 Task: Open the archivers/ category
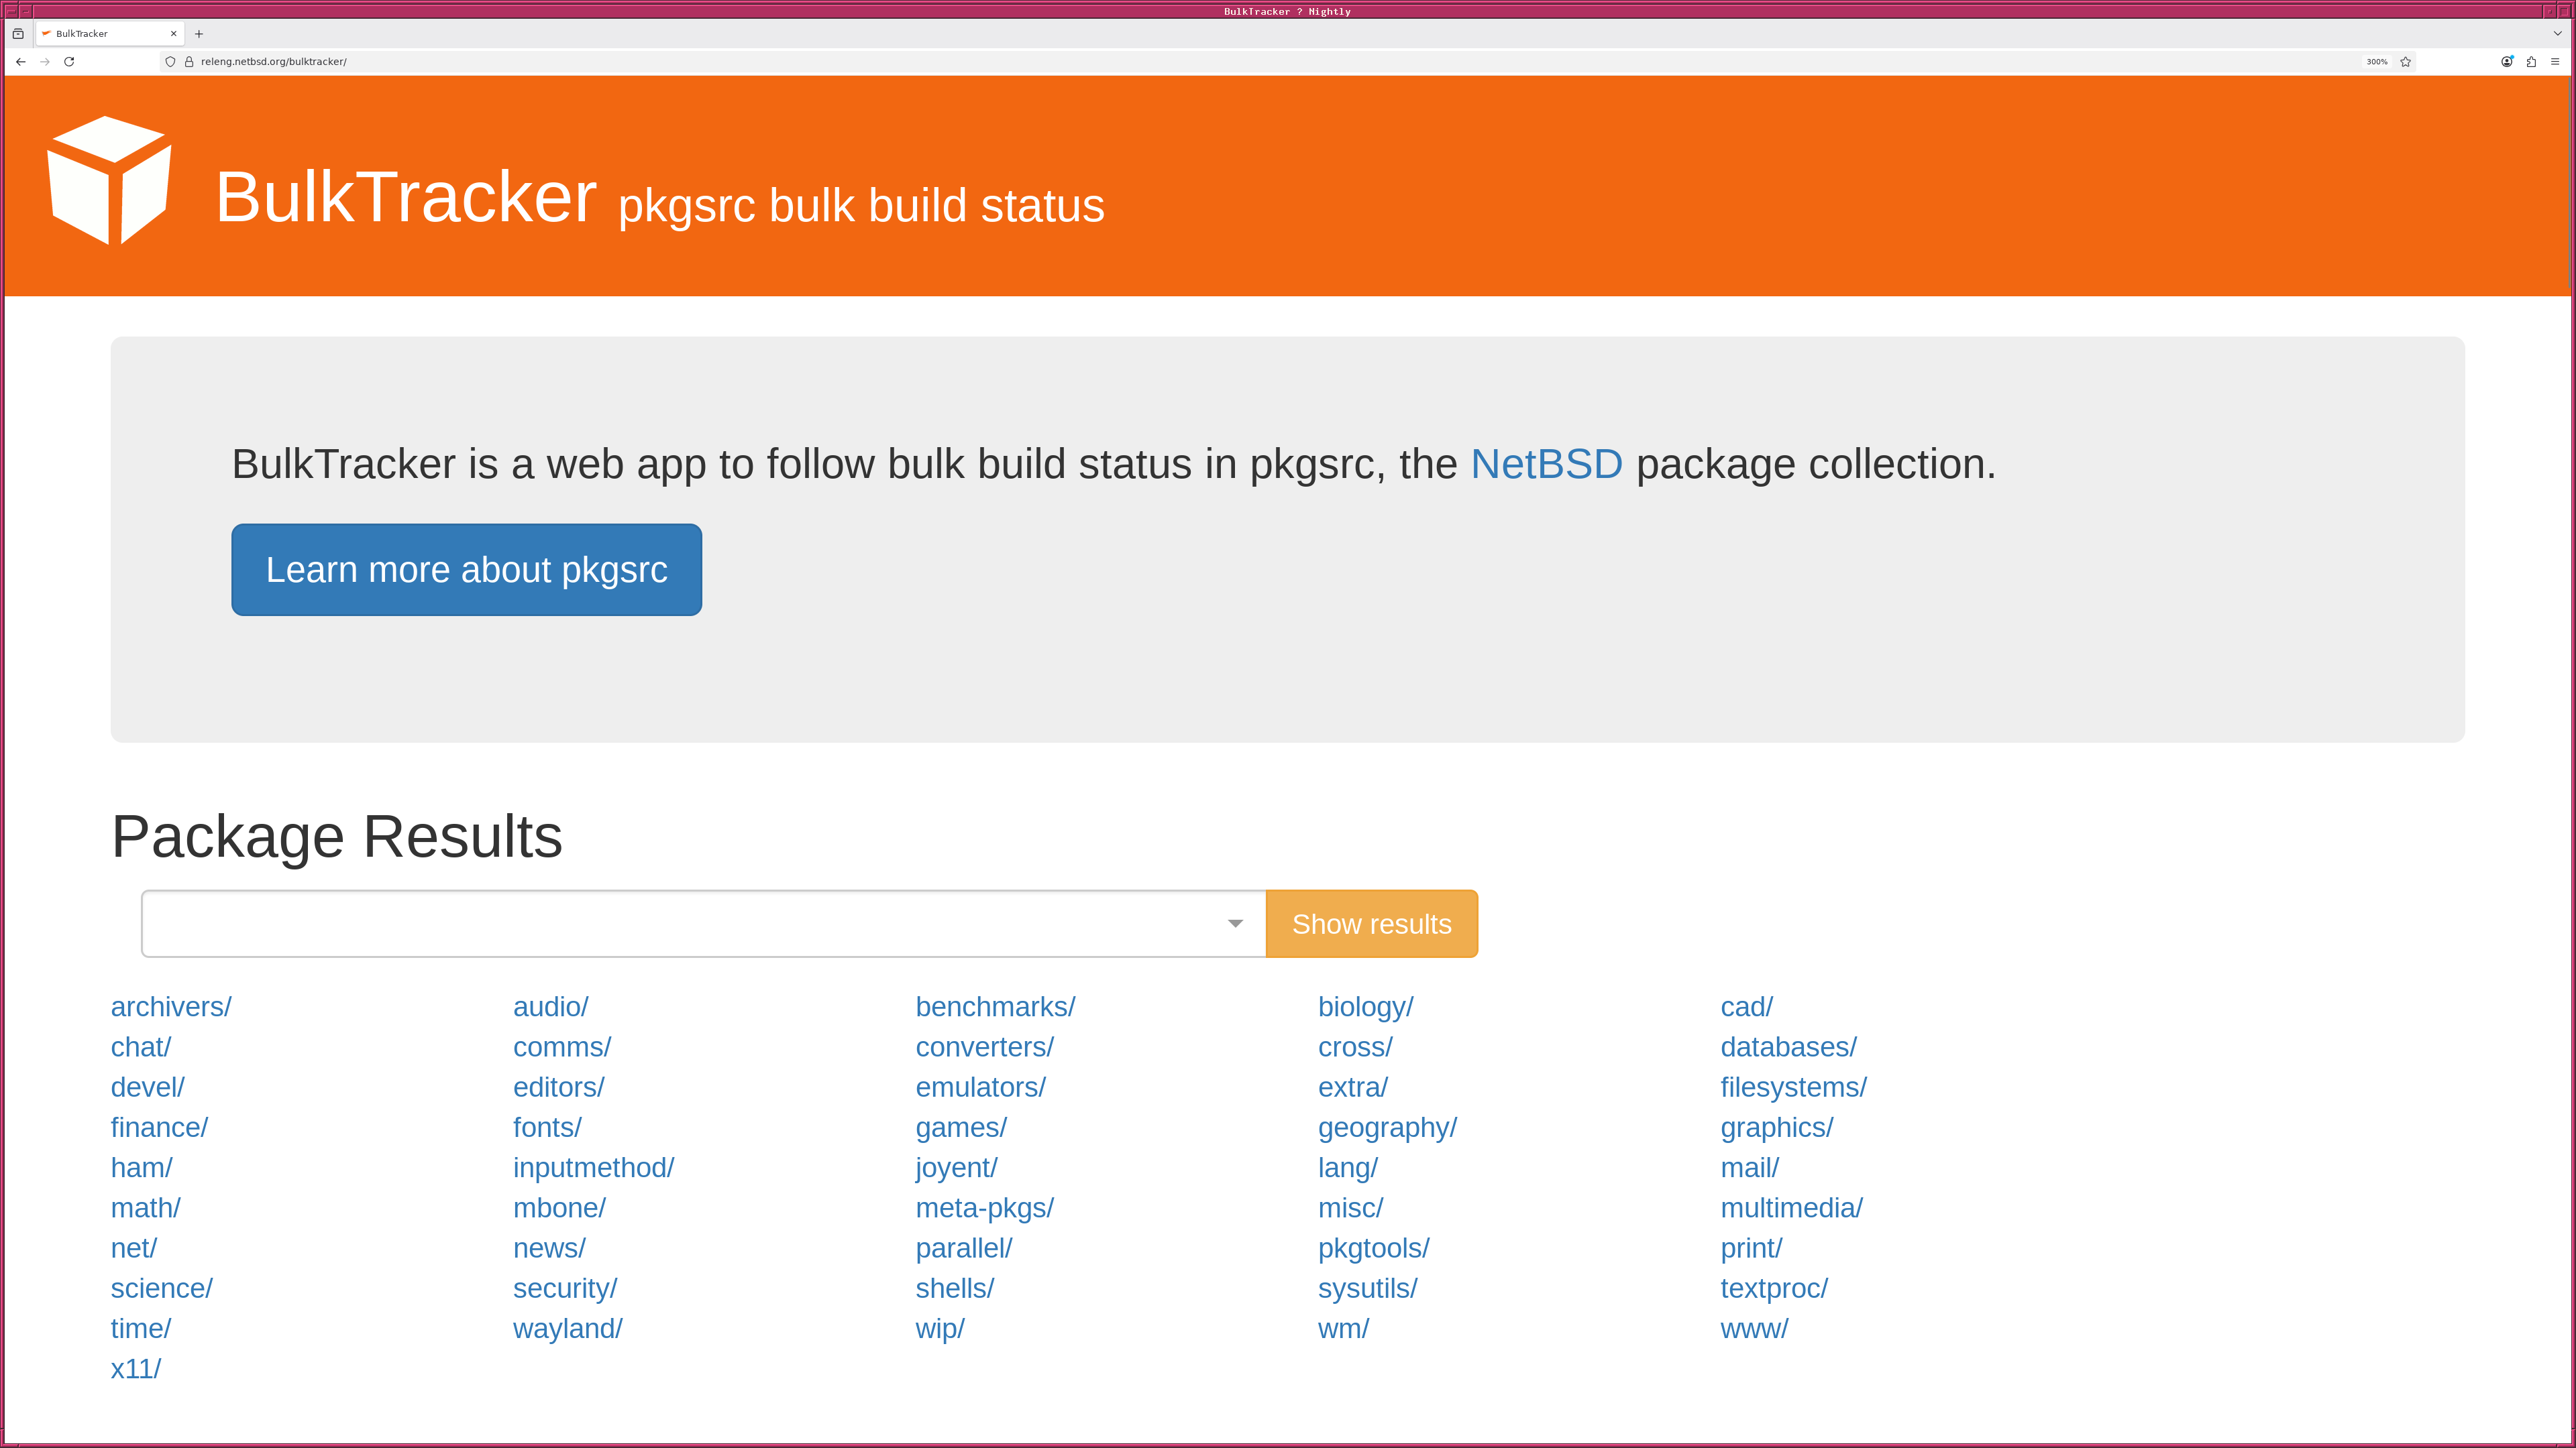[x=171, y=1008]
